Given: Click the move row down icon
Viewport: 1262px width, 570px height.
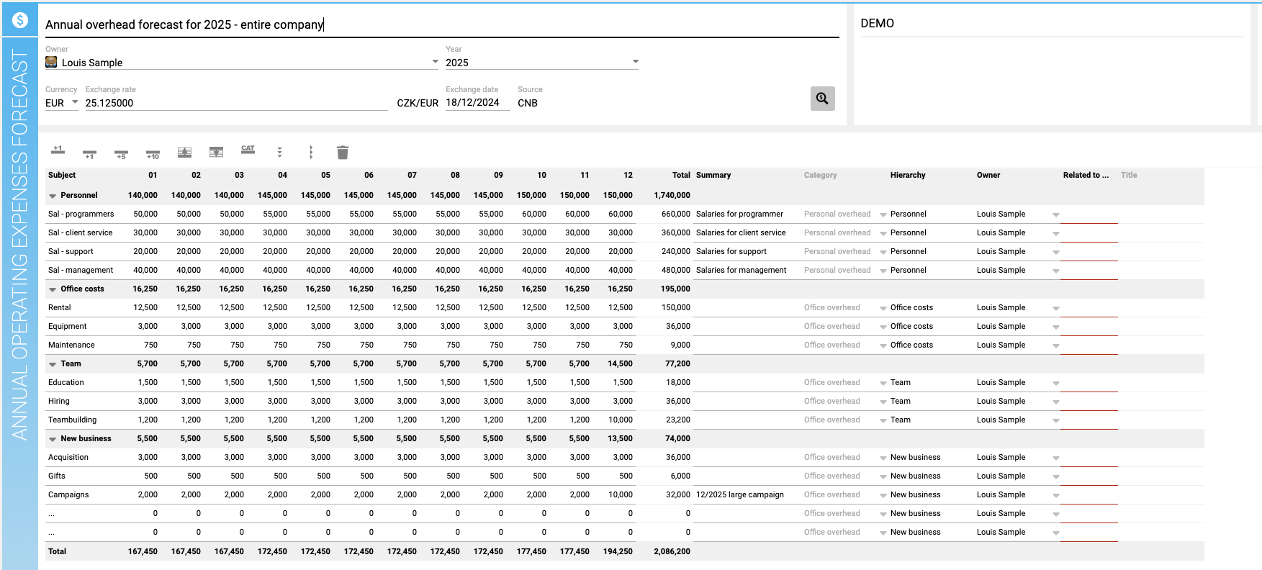Looking at the screenshot, I should pos(216,152).
